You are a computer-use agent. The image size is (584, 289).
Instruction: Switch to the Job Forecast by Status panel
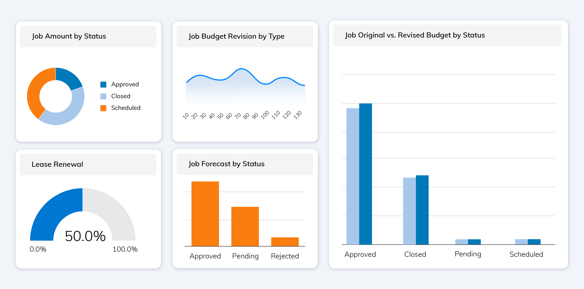tap(226, 164)
